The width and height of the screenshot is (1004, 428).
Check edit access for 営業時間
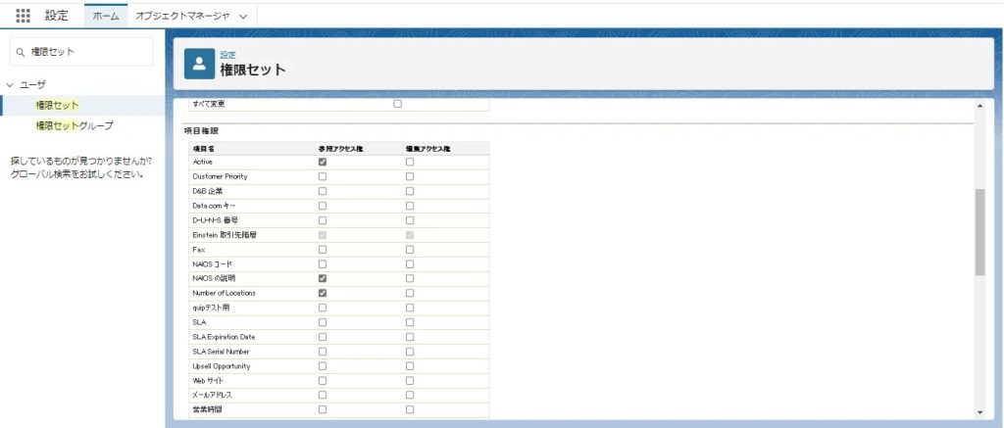(410, 409)
